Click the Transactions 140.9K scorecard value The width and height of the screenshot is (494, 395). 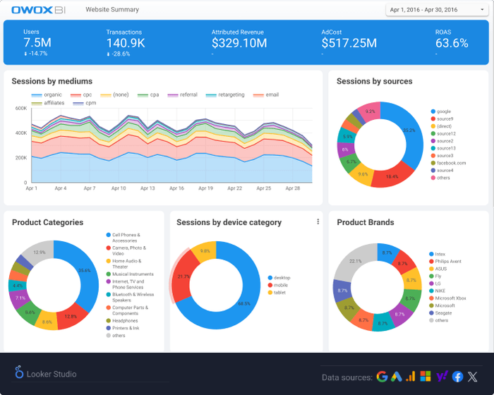[x=126, y=43]
